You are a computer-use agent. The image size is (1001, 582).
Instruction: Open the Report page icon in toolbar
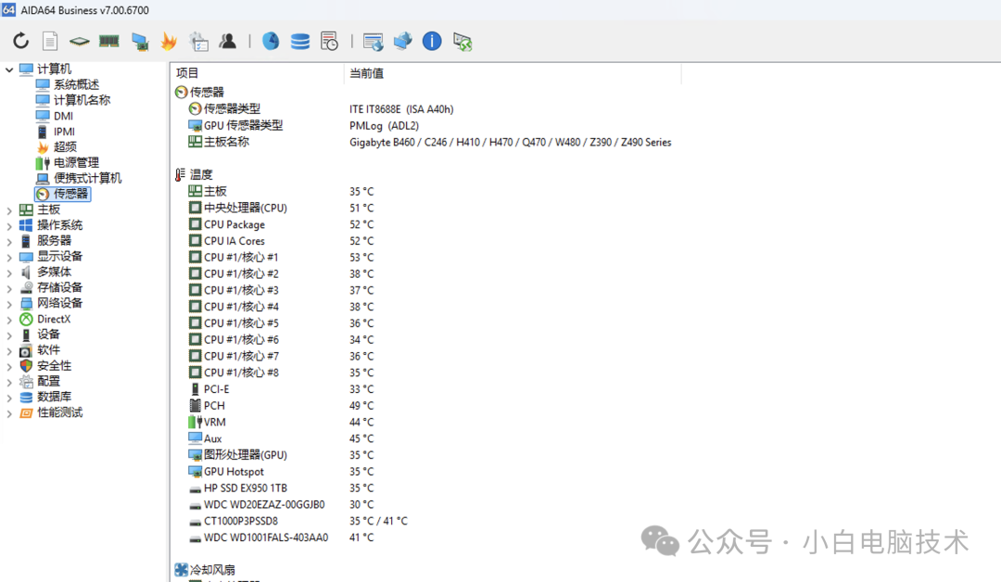50,42
